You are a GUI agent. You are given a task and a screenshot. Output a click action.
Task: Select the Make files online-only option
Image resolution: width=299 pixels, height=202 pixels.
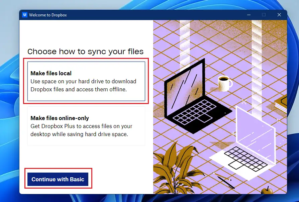click(86, 126)
